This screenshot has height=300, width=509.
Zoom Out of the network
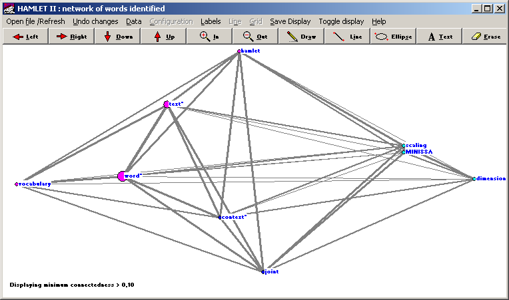[x=255, y=37]
